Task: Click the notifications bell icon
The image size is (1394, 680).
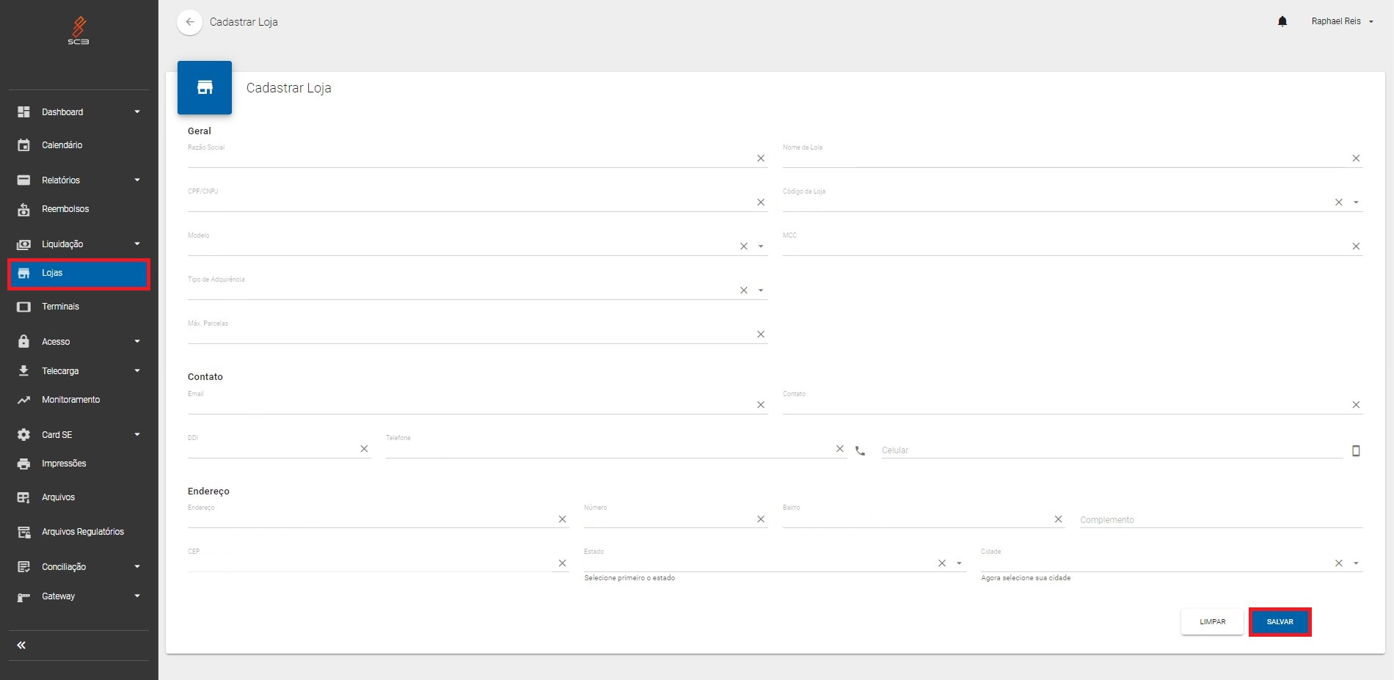Action: tap(1282, 21)
